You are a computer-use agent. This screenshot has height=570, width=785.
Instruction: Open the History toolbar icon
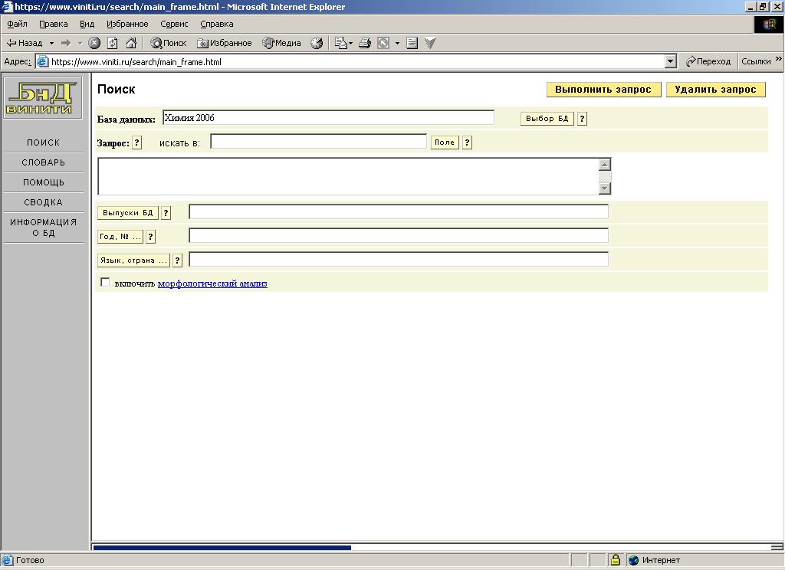point(317,43)
